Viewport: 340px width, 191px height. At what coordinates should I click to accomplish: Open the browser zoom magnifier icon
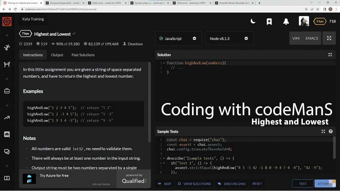(306, 9)
